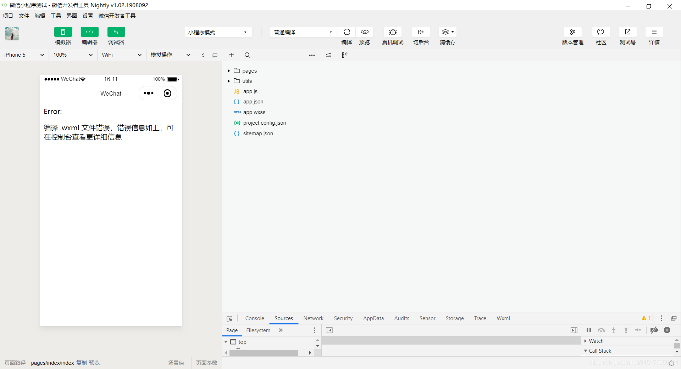Screen dimensions: 681x369
Task: Open the iPhone 5 device dropdown
Action: [x=24, y=55]
